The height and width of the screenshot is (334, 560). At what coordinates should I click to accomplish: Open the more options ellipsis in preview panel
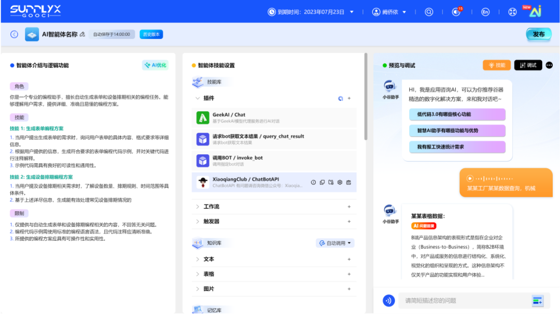click(x=549, y=65)
